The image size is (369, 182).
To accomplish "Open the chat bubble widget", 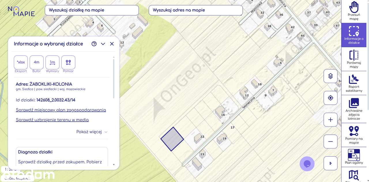I will (307, 164).
